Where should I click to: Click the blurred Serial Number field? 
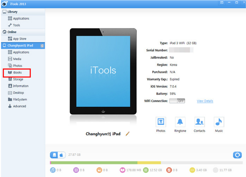tap(181, 50)
